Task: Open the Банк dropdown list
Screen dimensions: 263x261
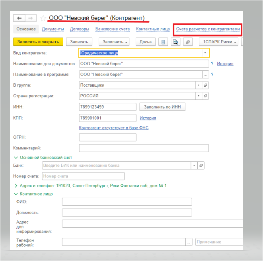Action: (x=194, y=165)
